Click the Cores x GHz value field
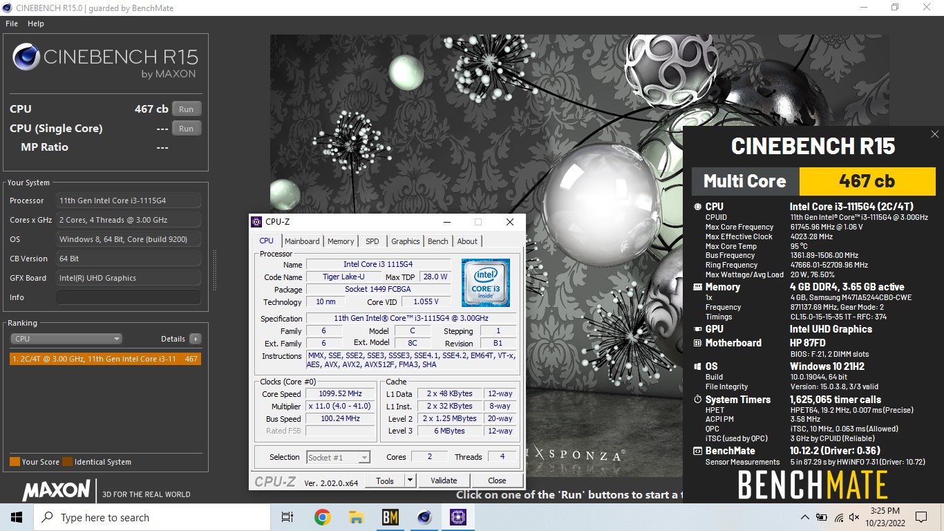Screen dimensions: 944x531 click(x=129, y=220)
